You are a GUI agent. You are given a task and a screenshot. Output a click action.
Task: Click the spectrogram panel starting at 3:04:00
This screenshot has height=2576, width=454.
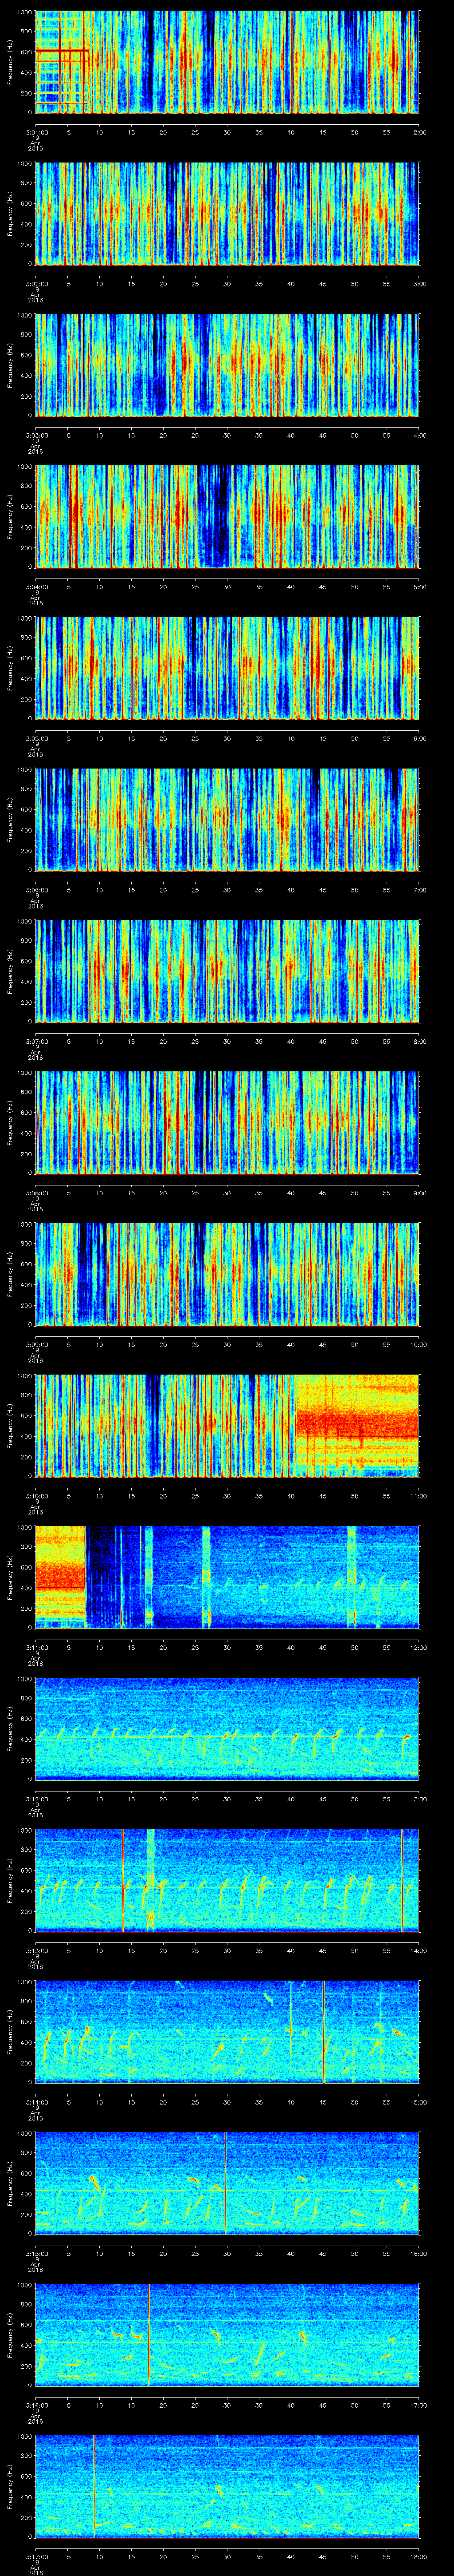click(x=227, y=516)
